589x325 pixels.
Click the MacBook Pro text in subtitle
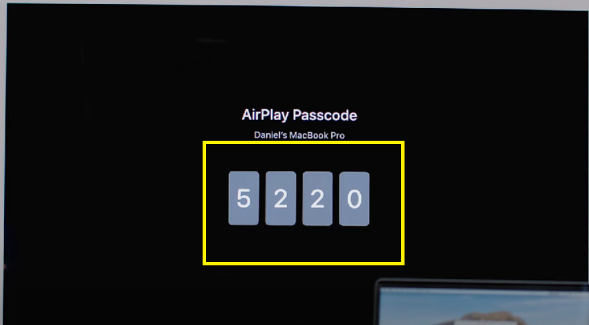click(317, 135)
